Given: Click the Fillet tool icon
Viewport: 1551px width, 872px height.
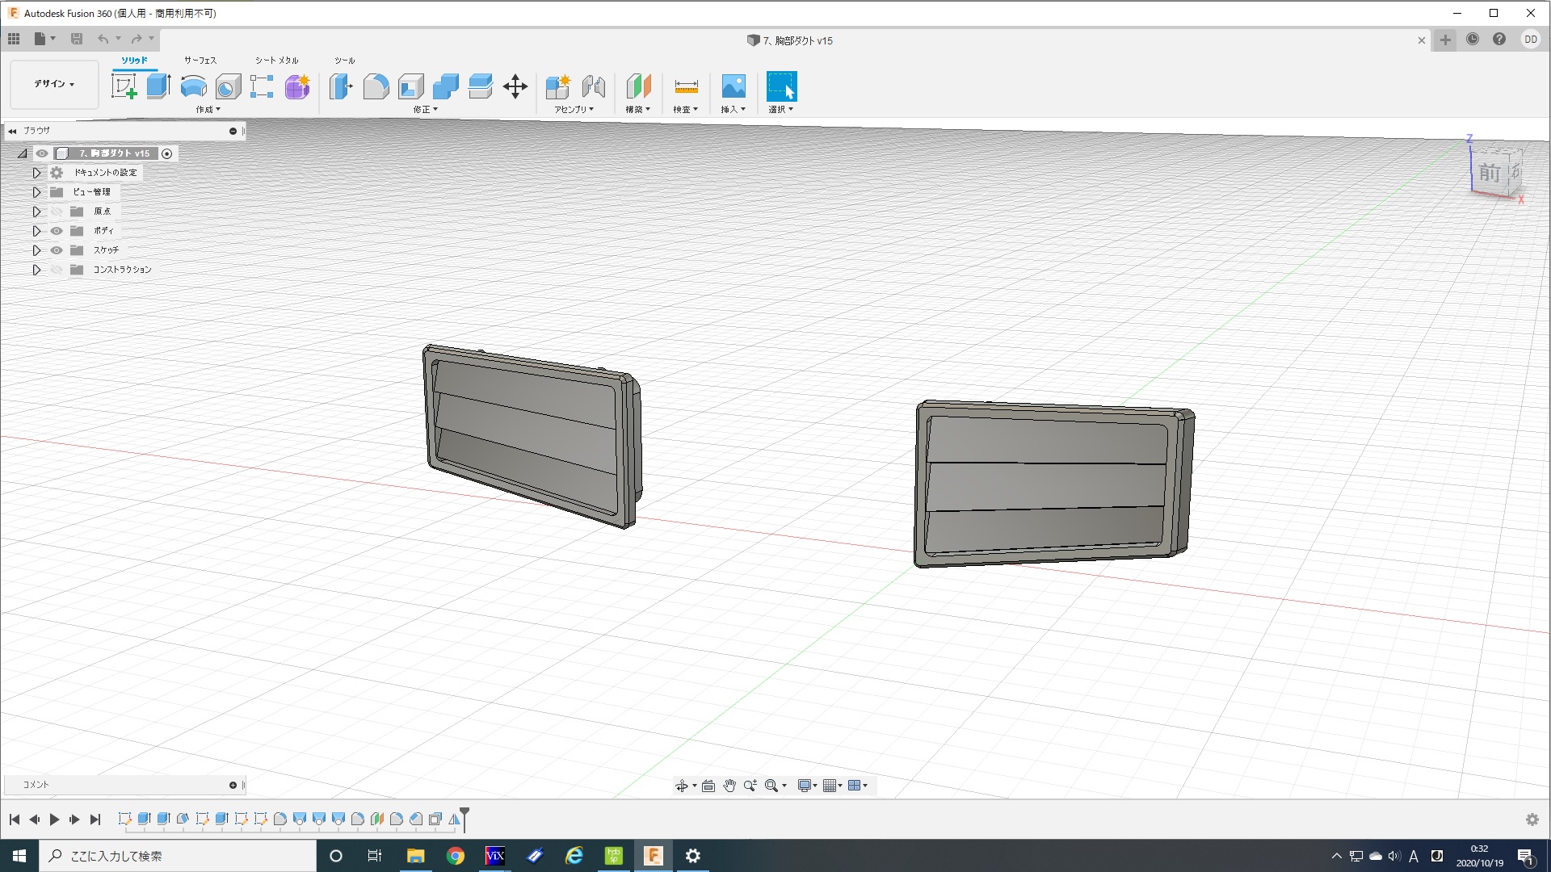Looking at the screenshot, I should pyautogui.click(x=376, y=86).
